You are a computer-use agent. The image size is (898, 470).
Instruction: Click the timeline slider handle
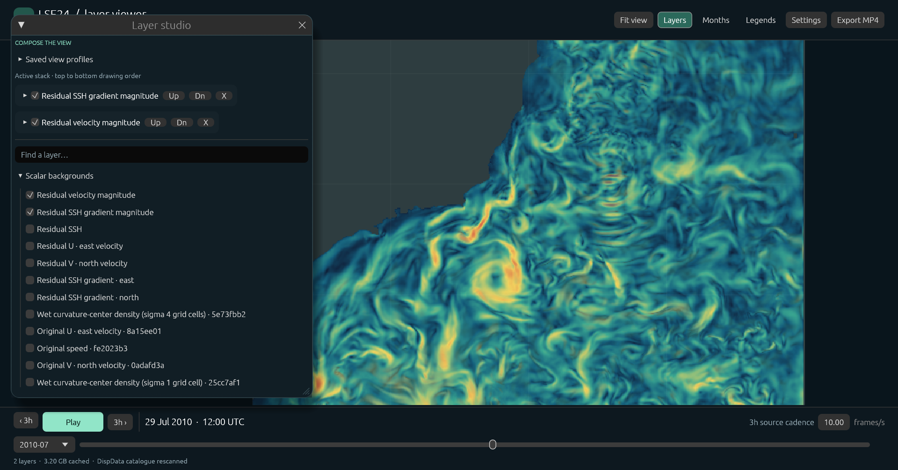click(x=492, y=445)
